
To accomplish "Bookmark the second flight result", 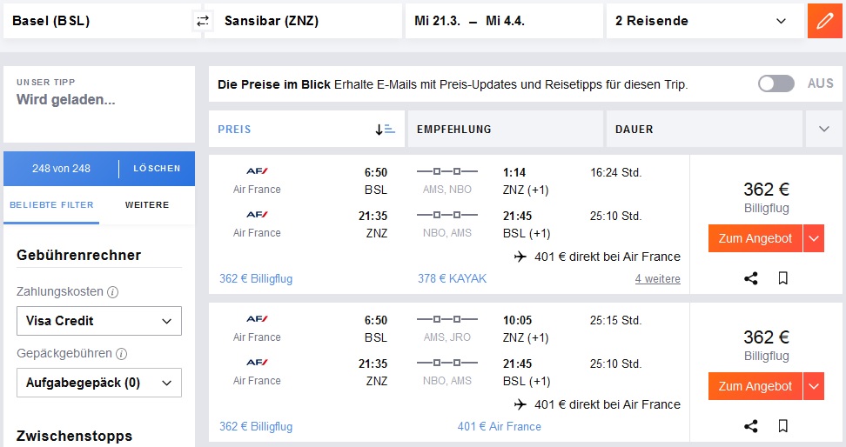I will (782, 426).
